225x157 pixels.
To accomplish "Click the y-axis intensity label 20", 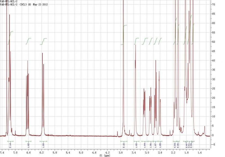I will point(213,98).
